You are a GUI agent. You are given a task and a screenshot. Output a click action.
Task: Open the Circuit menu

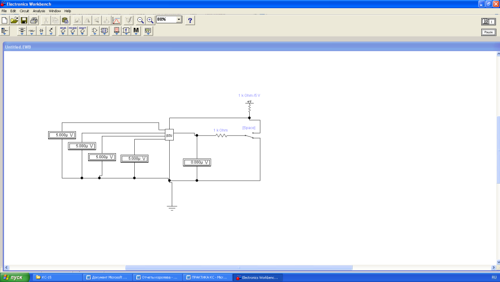tap(24, 11)
